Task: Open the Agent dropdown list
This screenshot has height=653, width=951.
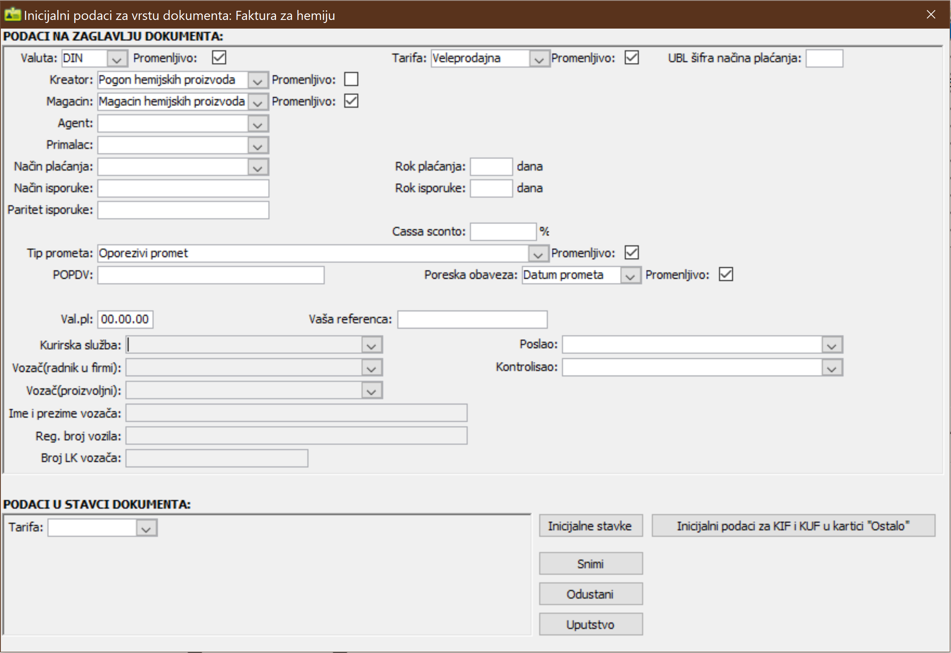Action: click(x=258, y=124)
